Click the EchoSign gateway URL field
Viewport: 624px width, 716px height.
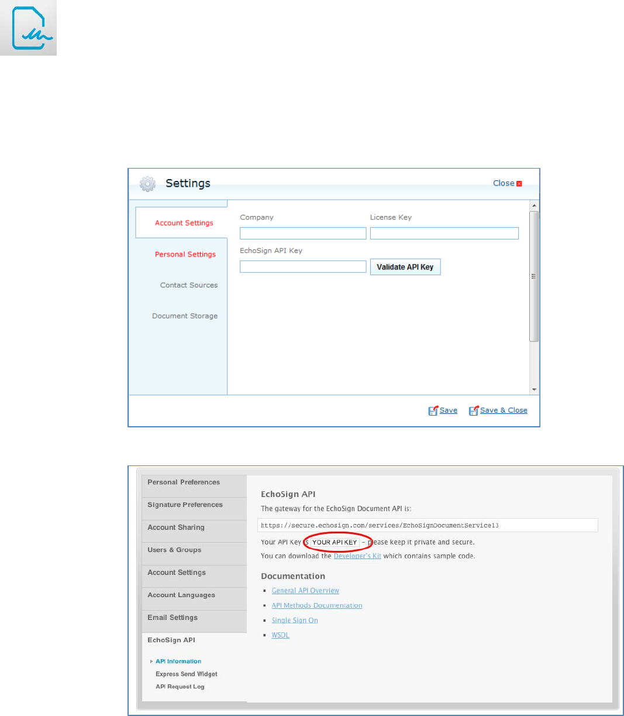pos(428,525)
